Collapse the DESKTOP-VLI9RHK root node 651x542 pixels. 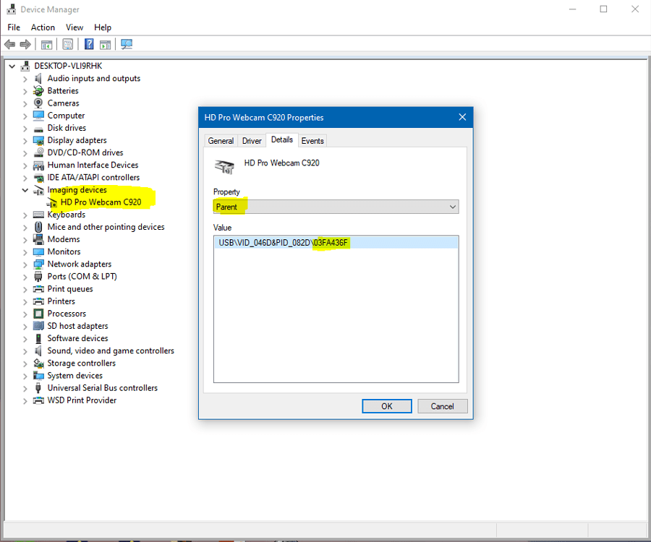coord(12,66)
